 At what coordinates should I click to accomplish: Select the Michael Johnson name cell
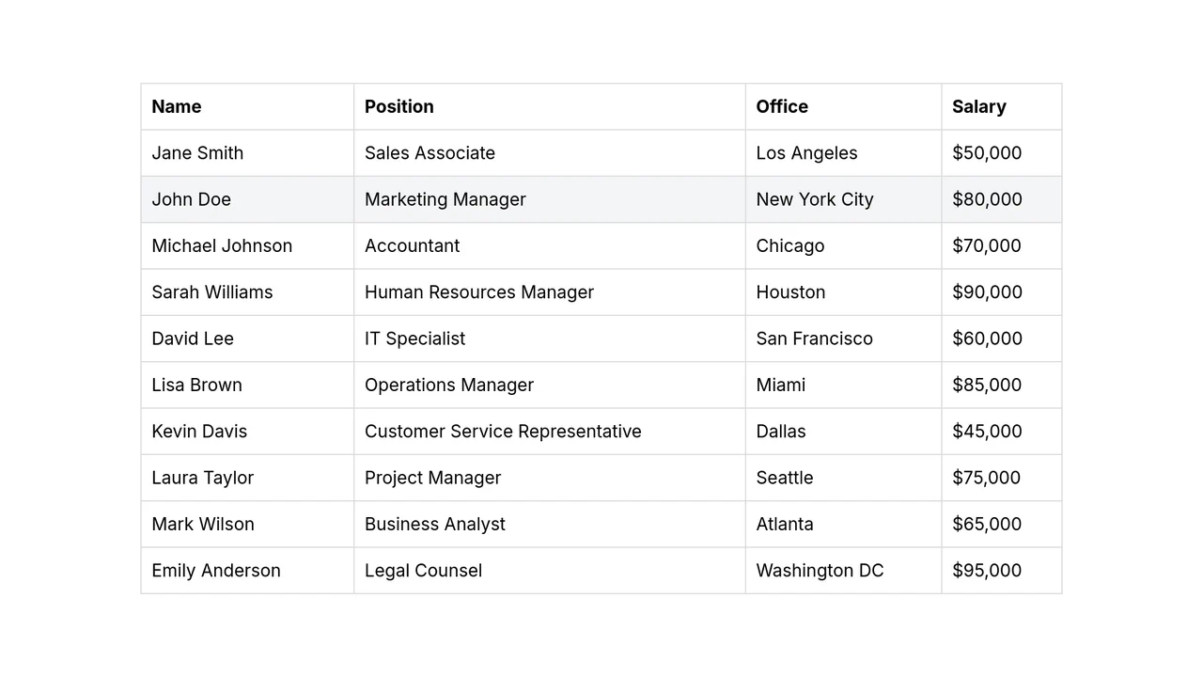pos(247,245)
